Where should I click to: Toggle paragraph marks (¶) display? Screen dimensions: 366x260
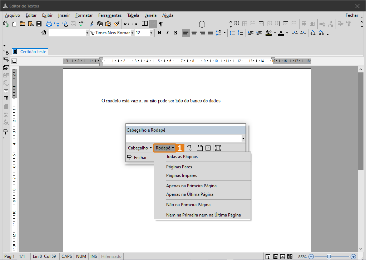[160, 24]
